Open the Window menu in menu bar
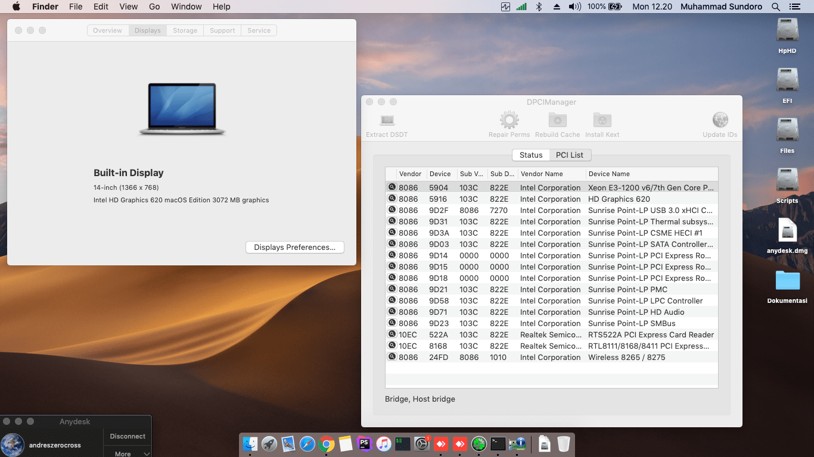The image size is (814, 457). click(x=186, y=7)
